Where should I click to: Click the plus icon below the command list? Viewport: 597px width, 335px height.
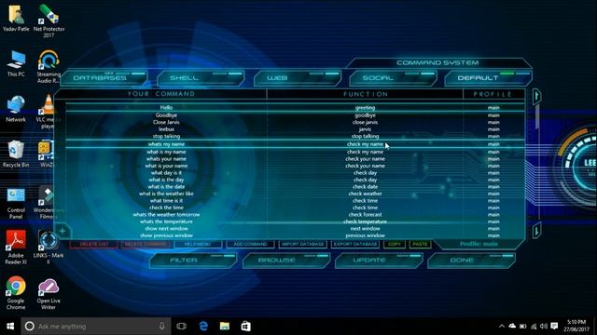point(62,231)
